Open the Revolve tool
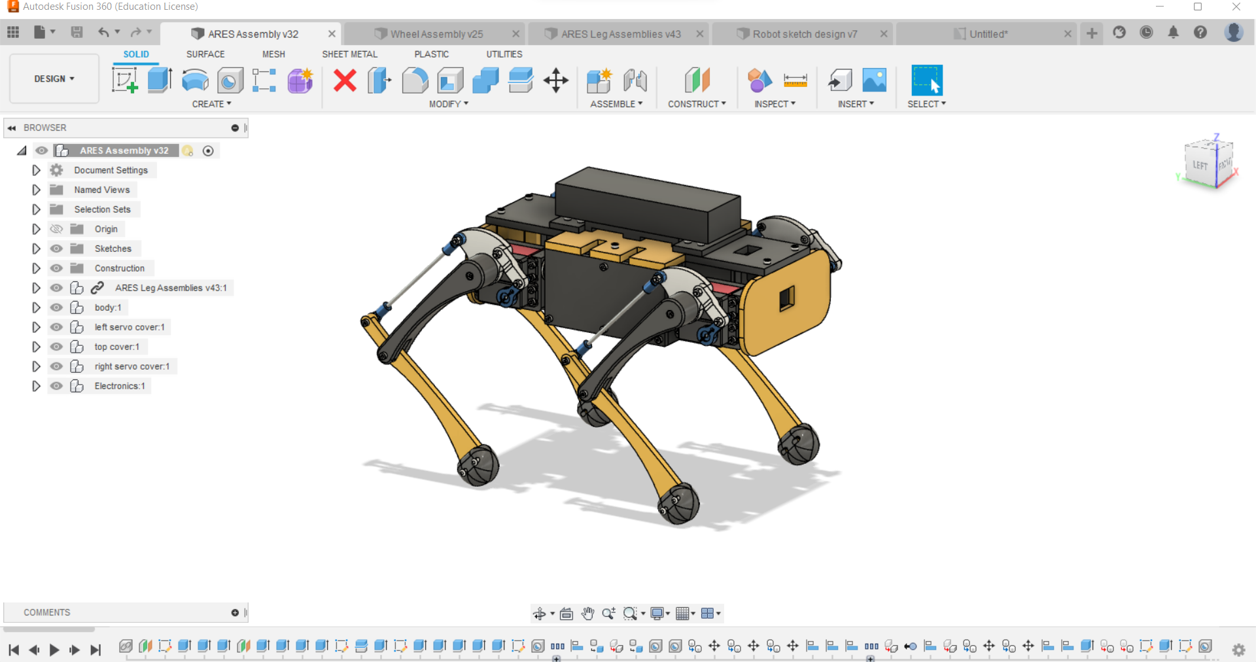 coord(194,80)
